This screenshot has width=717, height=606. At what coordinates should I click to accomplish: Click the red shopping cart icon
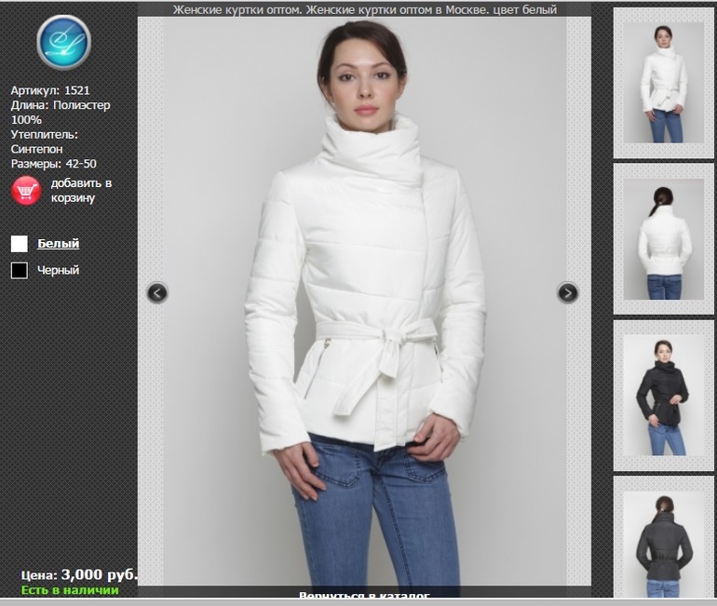point(26,190)
